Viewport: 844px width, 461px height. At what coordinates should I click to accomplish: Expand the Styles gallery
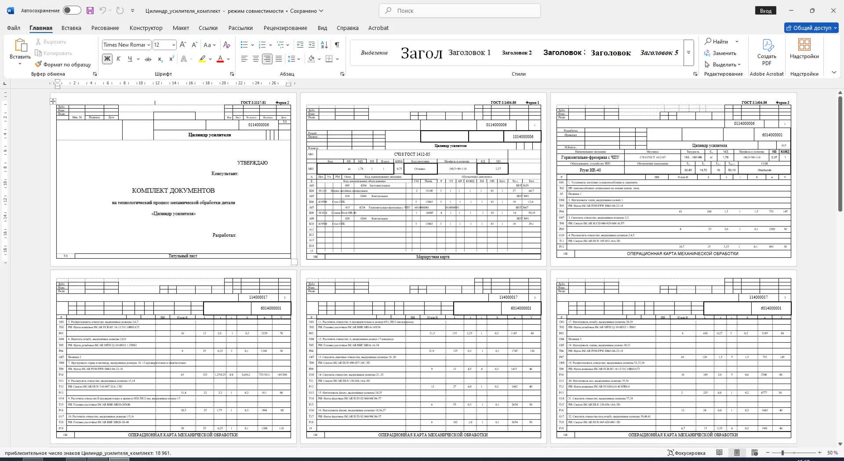point(689,52)
